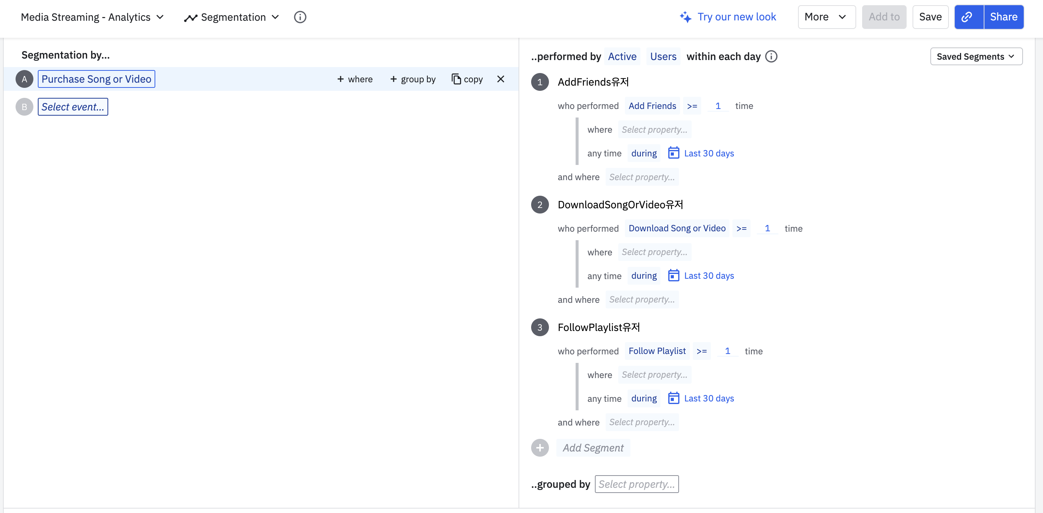This screenshot has width=1043, height=513.
Task: Expand the Segmentation chart type dropdown
Action: tap(232, 17)
